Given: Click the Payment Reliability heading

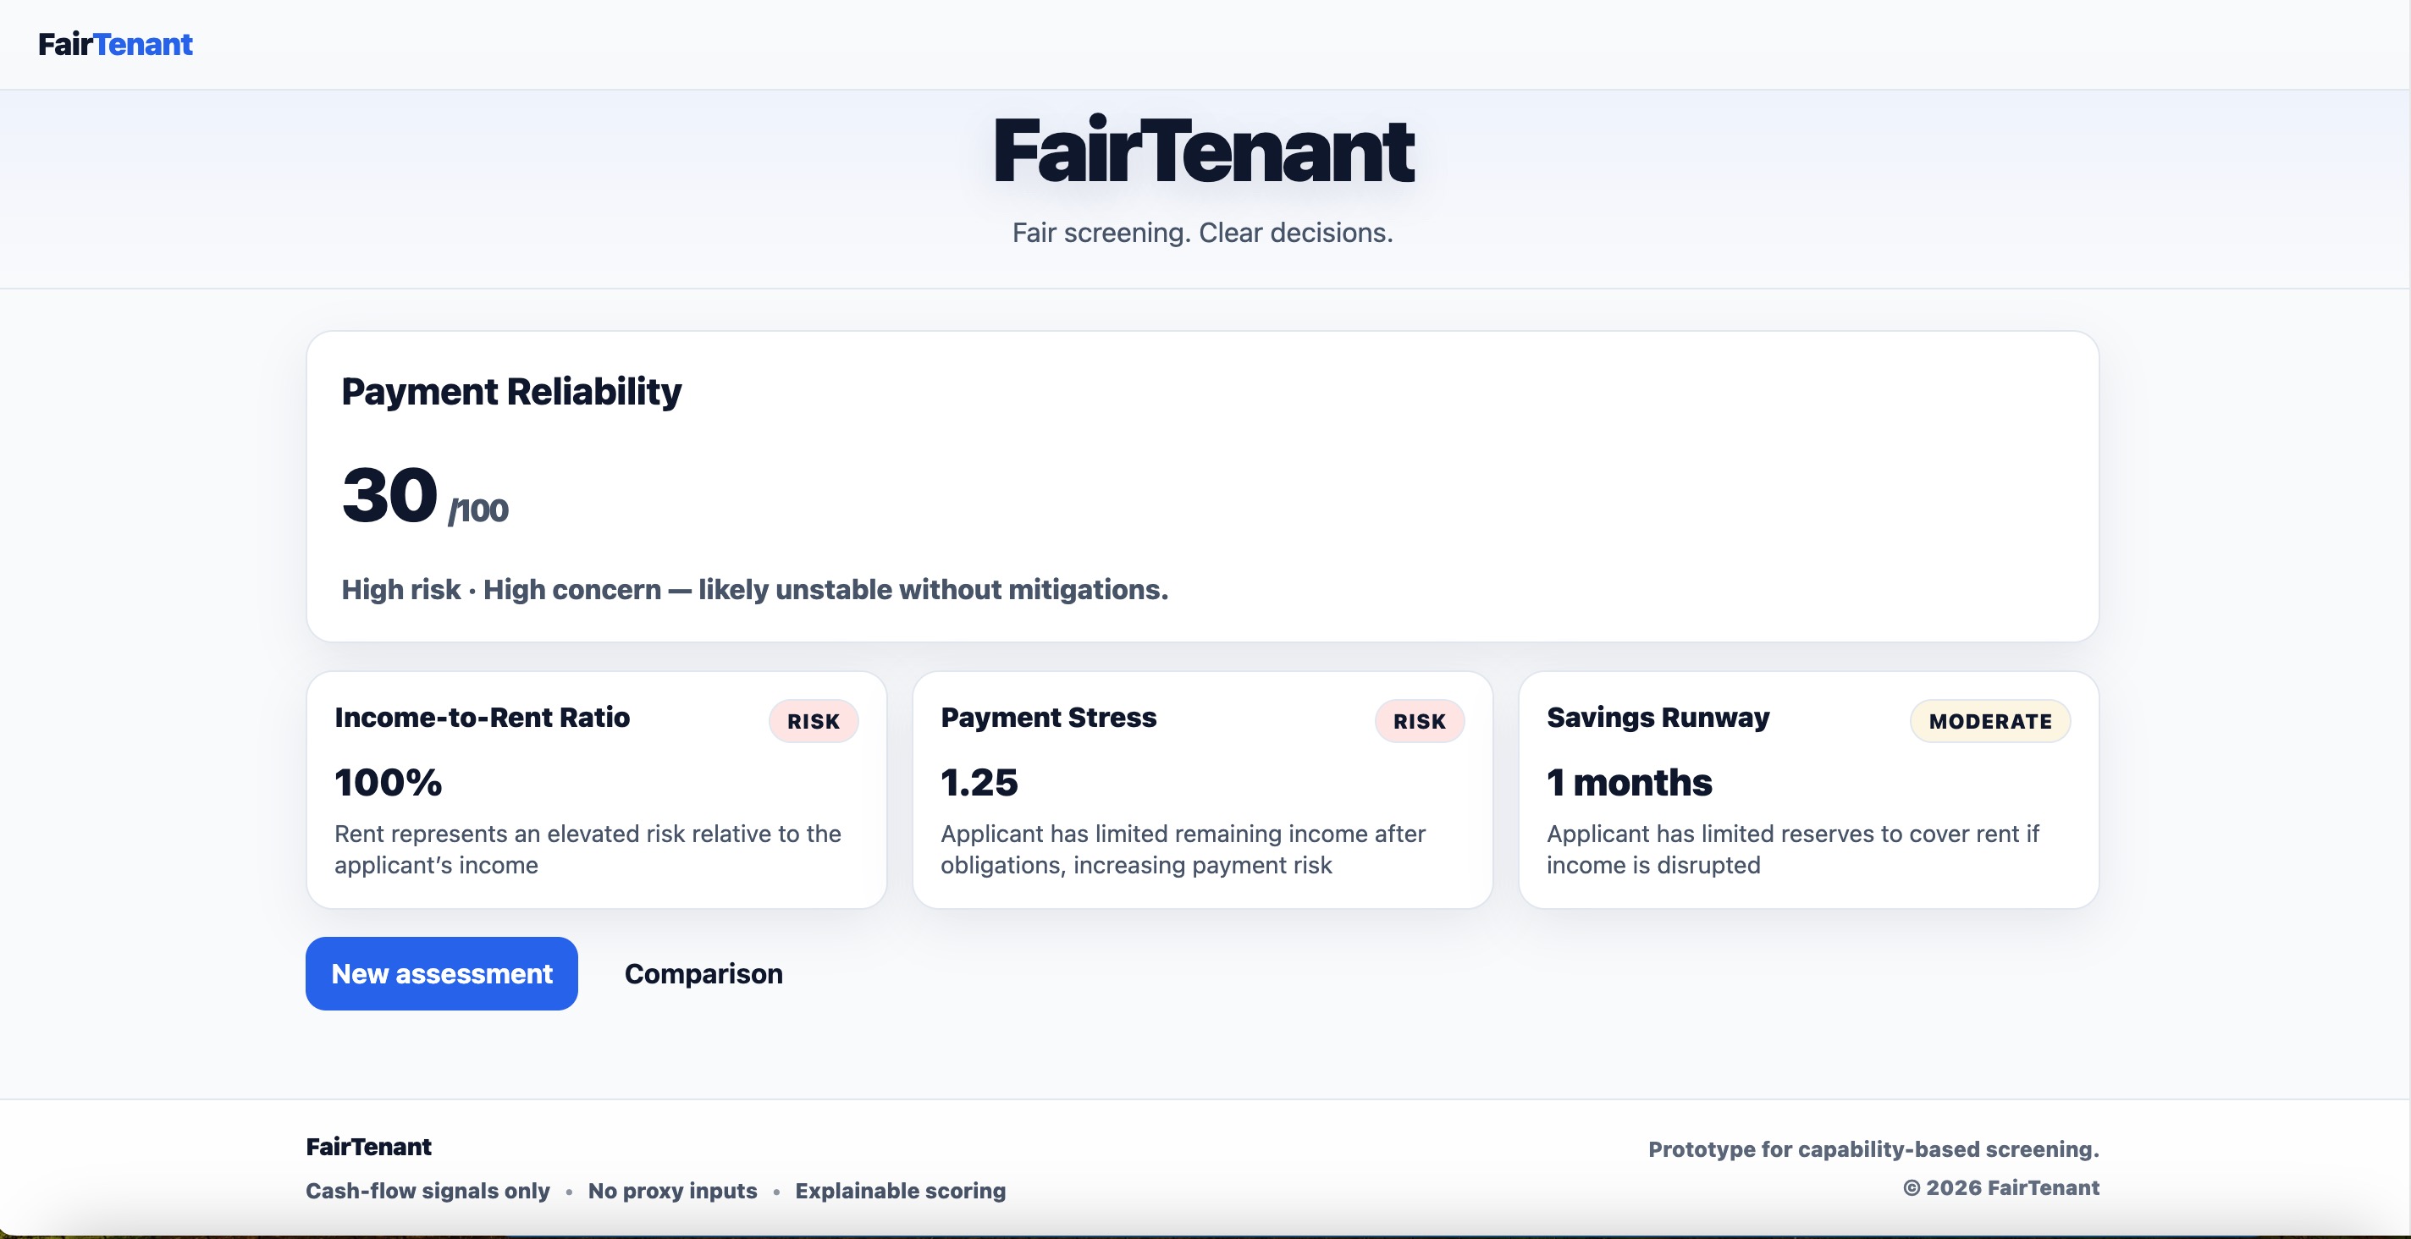Looking at the screenshot, I should pos(511,391).
